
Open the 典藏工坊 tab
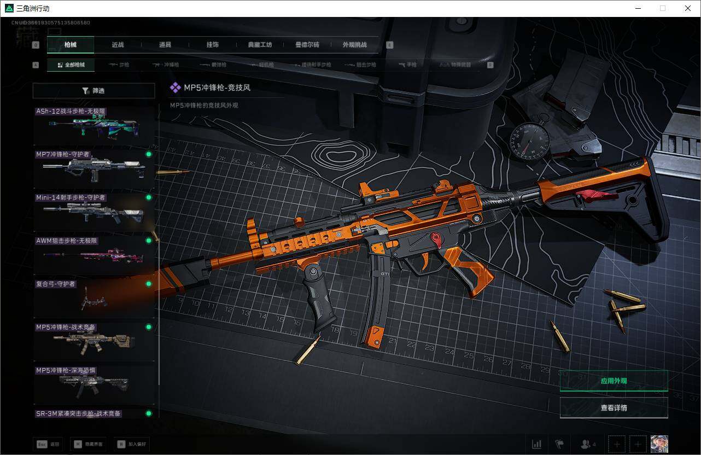pyautogui.click(x=260, y=45)
